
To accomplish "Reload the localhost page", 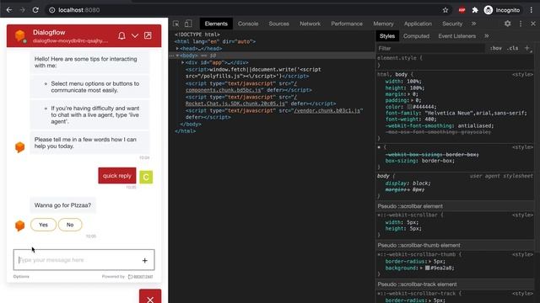I will [35, 10].
